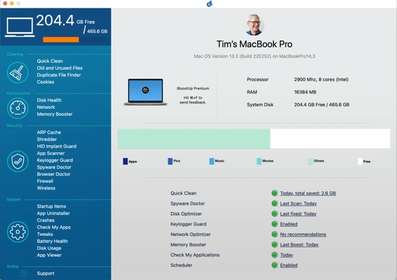Click the Others mint green legend swatch
Image resolution: width=397 pixels, height=280 pixels.
click(x=310, y=161)
